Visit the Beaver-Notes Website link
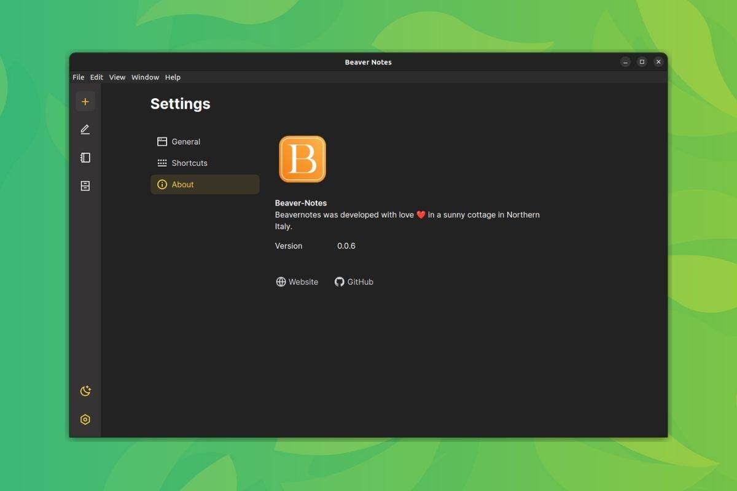The image size is (737, 491). point(303,282)
